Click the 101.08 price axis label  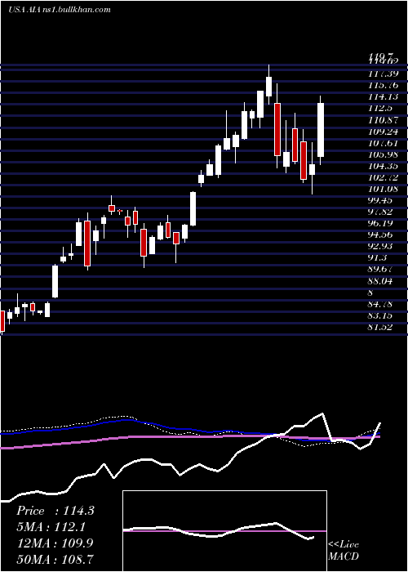(x=384, y=190)
